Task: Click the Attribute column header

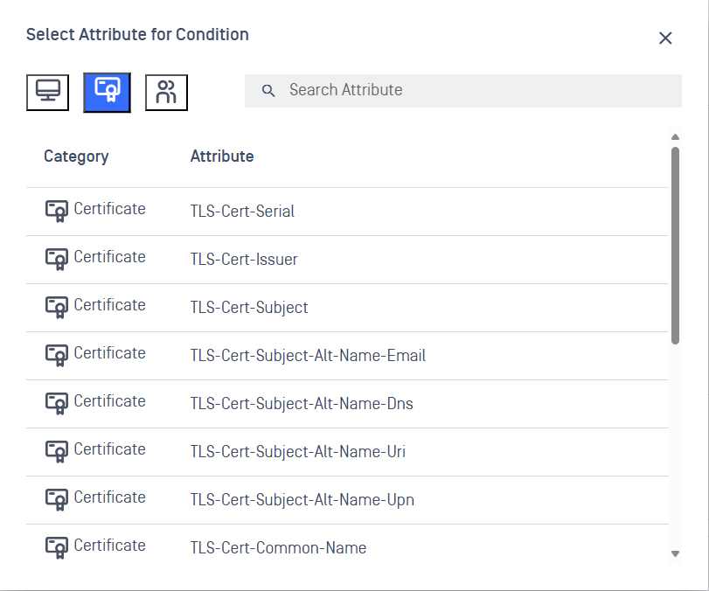Action: pos(222,156)
